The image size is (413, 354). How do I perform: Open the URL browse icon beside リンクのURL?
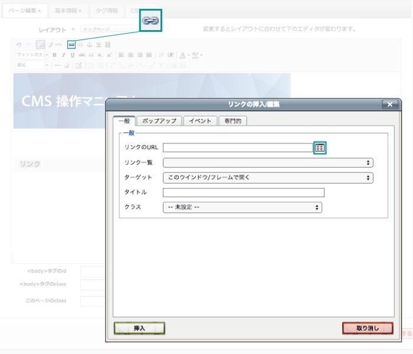tap(320, 148)
